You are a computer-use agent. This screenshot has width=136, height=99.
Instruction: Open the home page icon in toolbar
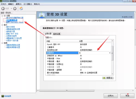21,9
